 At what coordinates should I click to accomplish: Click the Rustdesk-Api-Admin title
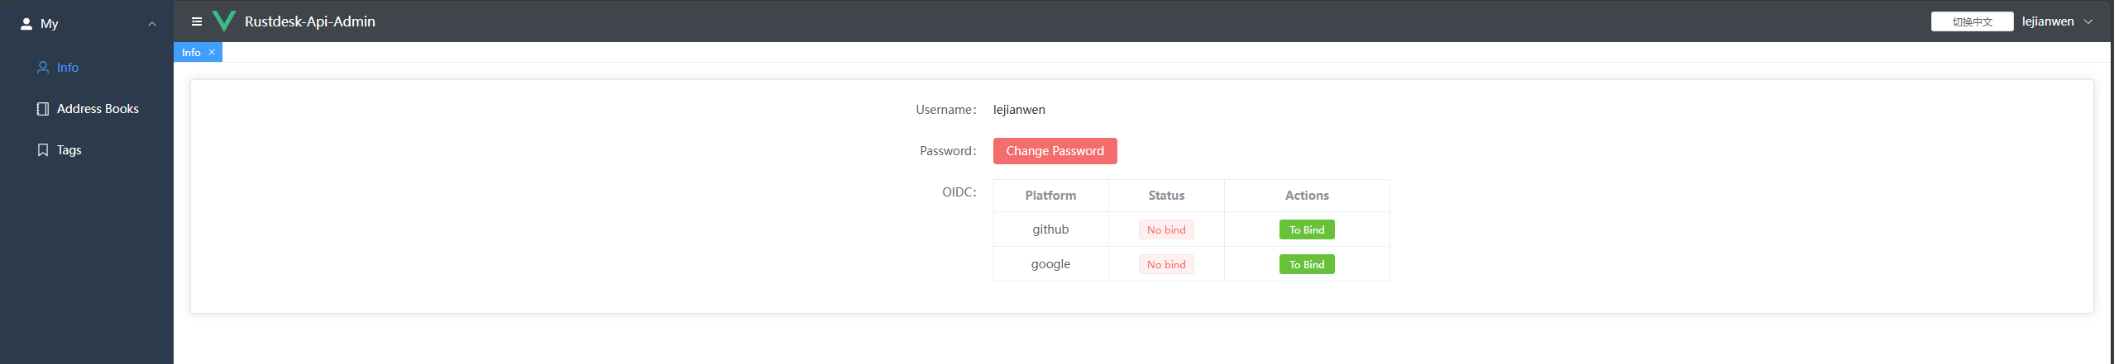click(309, 21)
